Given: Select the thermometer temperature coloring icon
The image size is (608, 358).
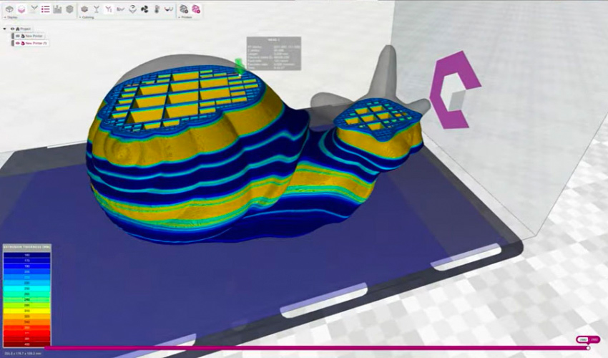Looking at the screenshot, I should coord(157,9).
